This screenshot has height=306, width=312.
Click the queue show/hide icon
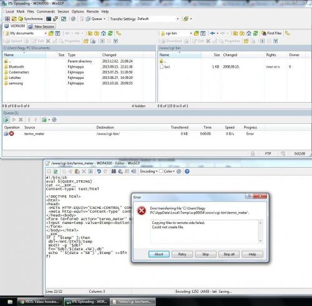(x=6, y=120)
